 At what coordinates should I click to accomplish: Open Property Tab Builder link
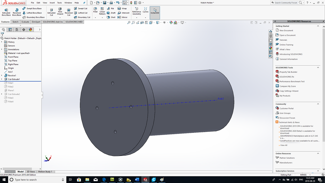coord(288,72)
